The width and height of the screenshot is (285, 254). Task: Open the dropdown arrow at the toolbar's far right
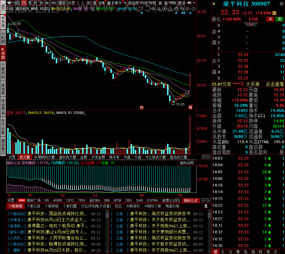pyautogui.click(x=194, y=3)
